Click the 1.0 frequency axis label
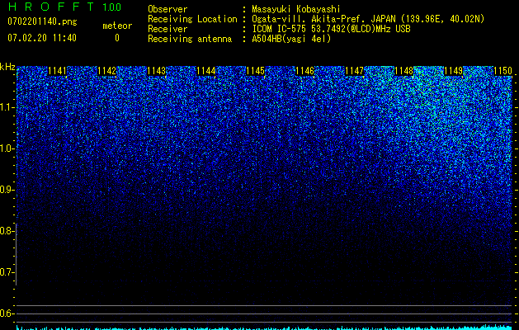This screenshot has width=519, height=330. tap(7, 148)
